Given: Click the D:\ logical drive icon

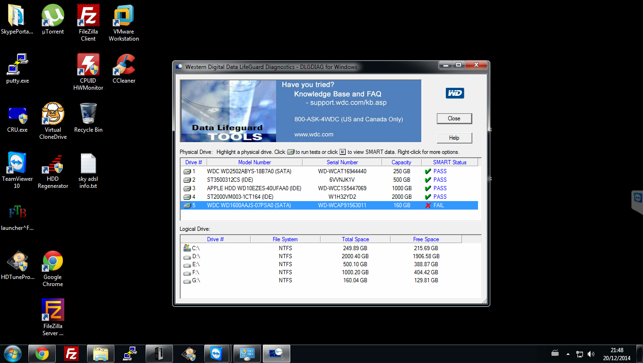Looking at the screenshot, I should (187, 256).
